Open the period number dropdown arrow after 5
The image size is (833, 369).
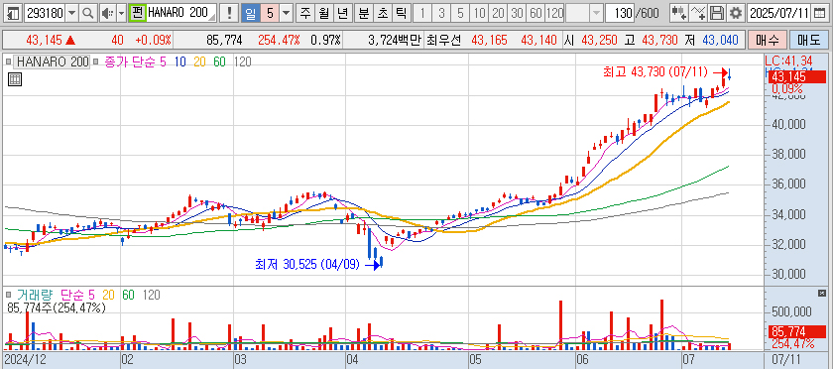point(287,13)
